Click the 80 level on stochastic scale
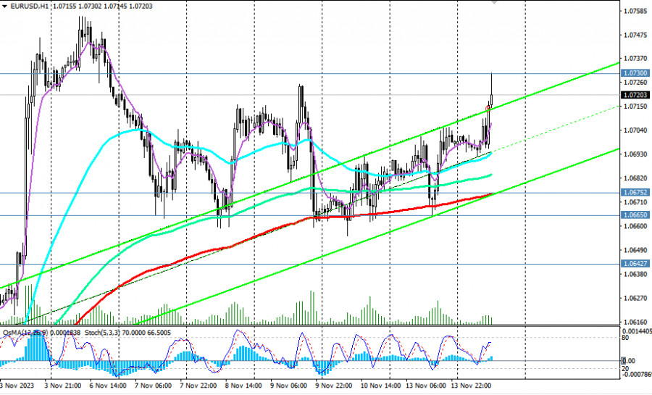This screenshot has height=395, width=652. [625, 338]
